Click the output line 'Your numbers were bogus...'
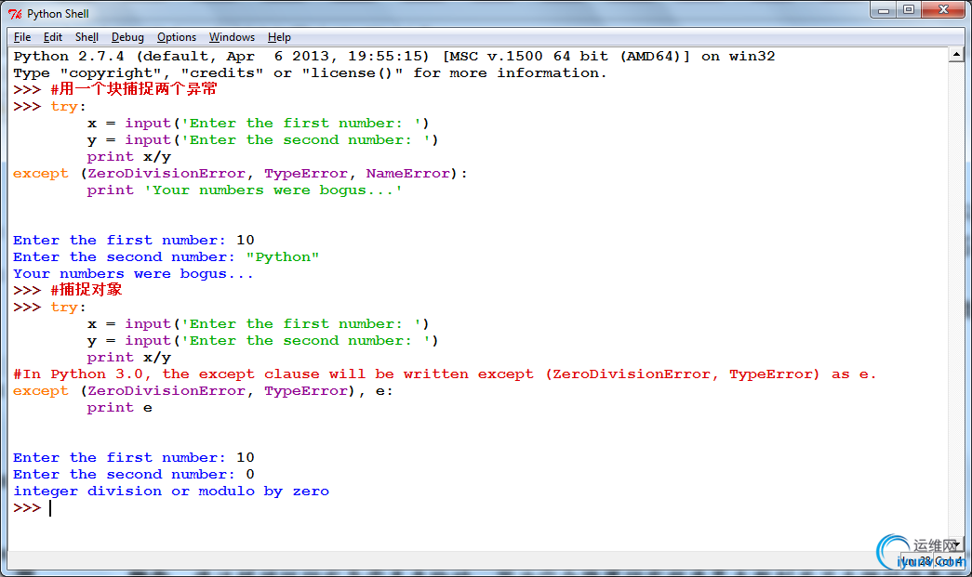The image size is (972, 577). 133,274
